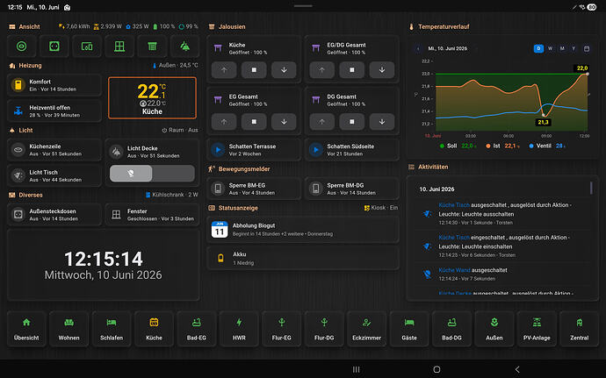Stop the EG/DG Gesamt blinds
The image size is (606, 378).
[x=351, y=70]
